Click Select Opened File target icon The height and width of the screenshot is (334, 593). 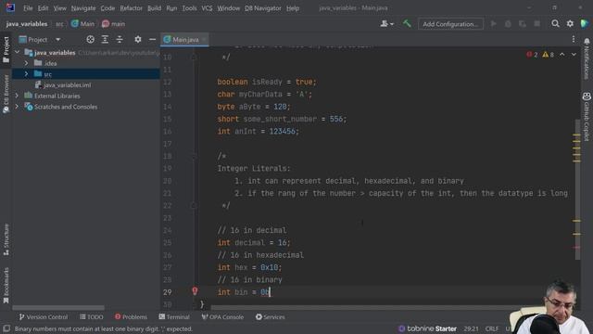pyautogui.click(x=90, y=39)
